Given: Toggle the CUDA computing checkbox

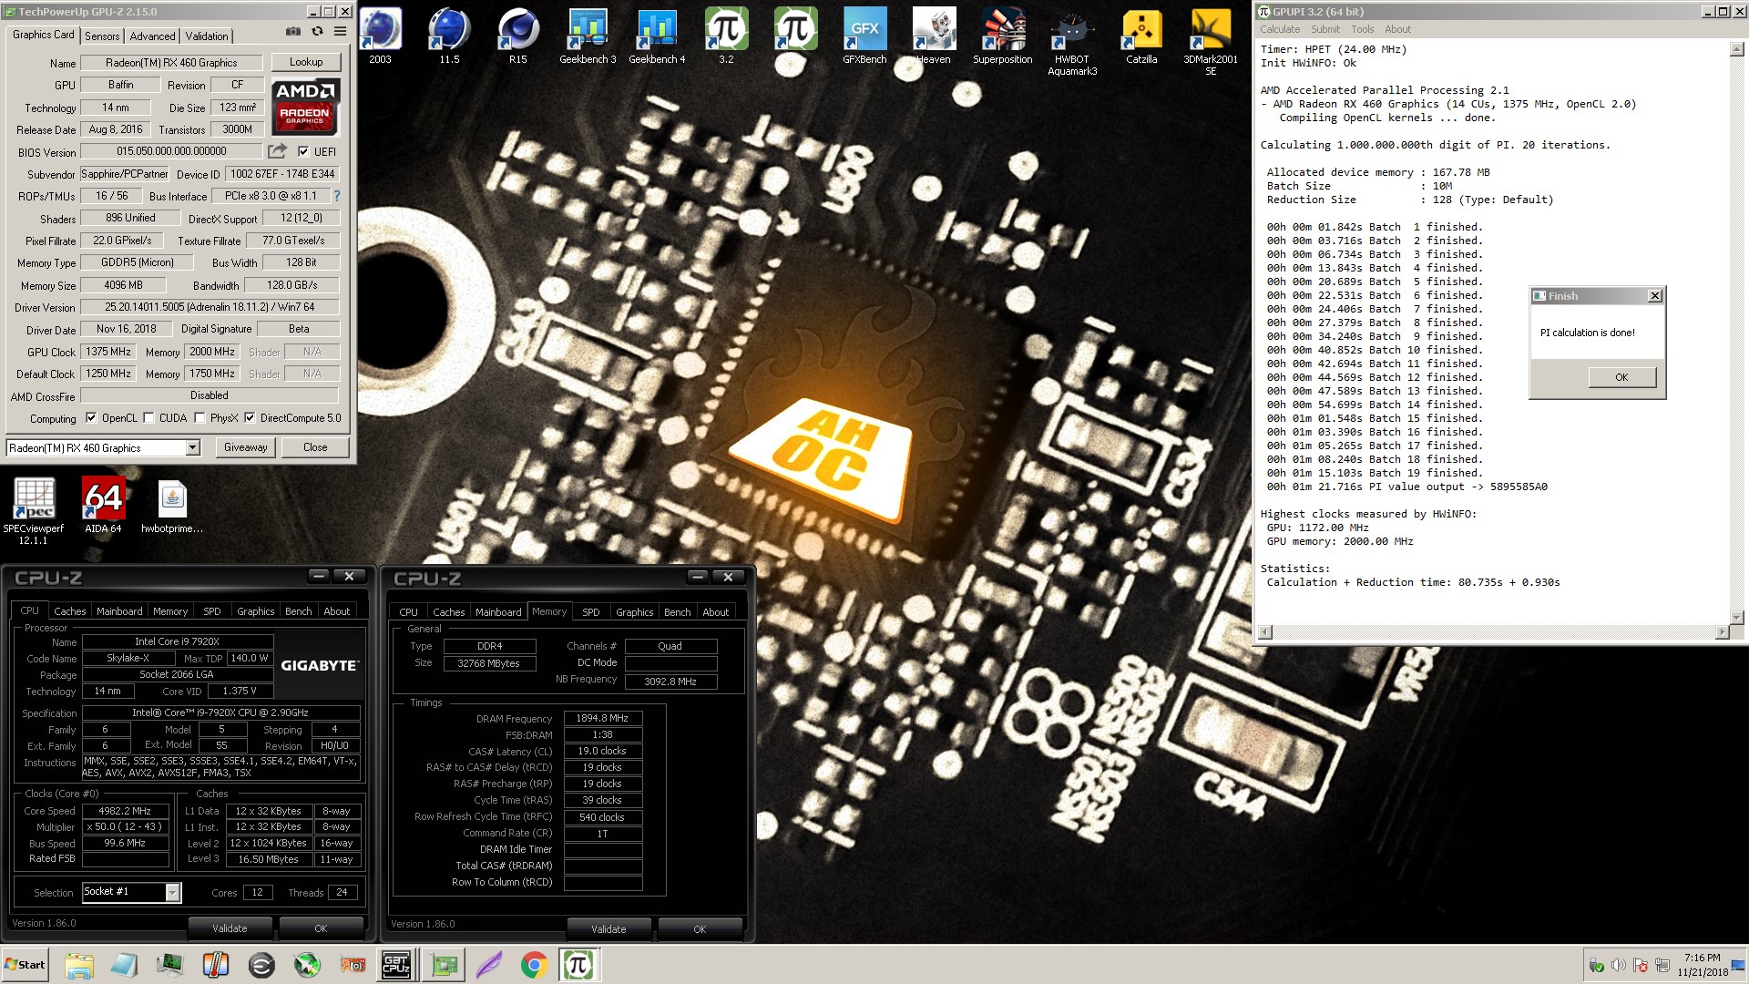Looking at the screenshot, I should pyautogui.click(x=148, y=418).
